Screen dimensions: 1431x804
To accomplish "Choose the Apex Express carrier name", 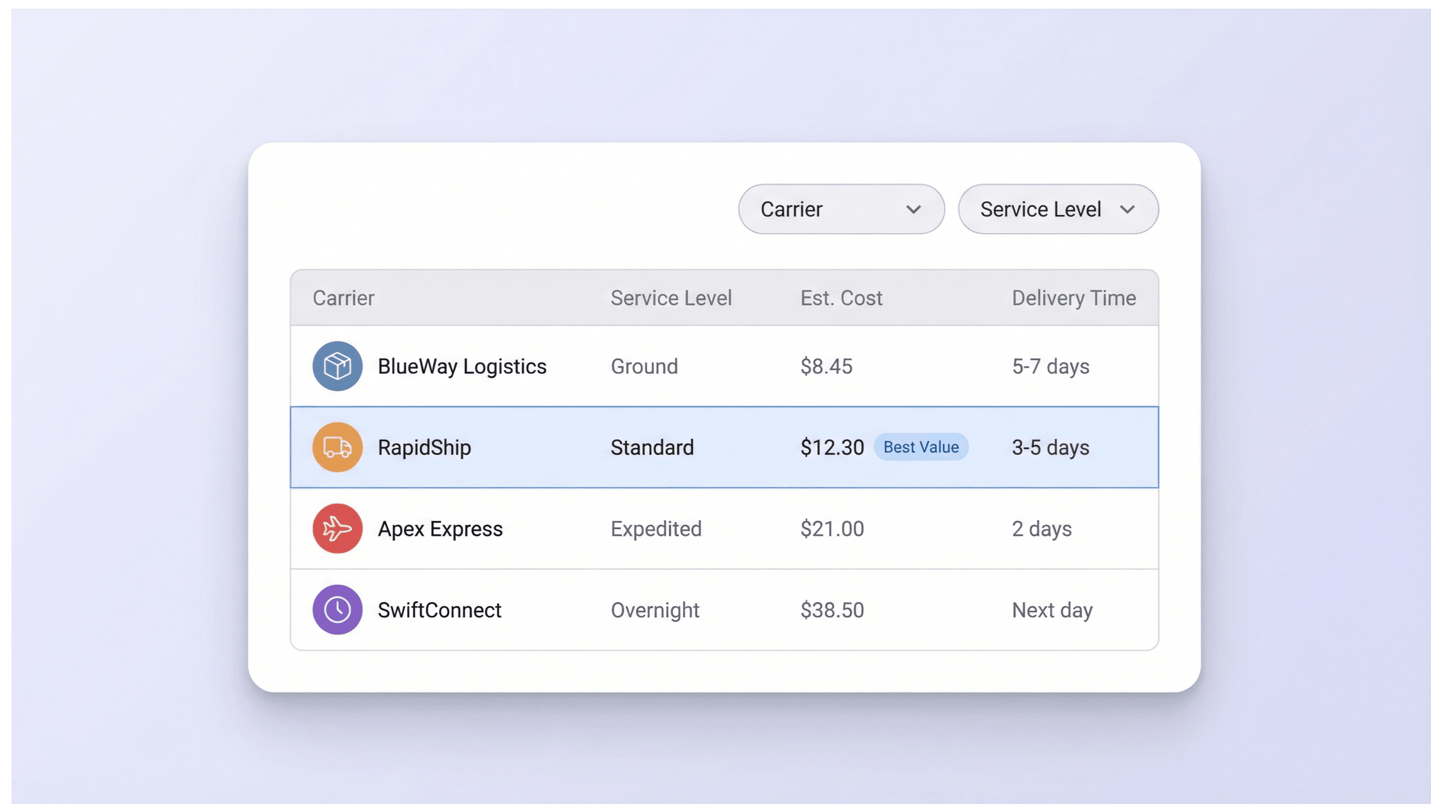I will tap(440, 529).
